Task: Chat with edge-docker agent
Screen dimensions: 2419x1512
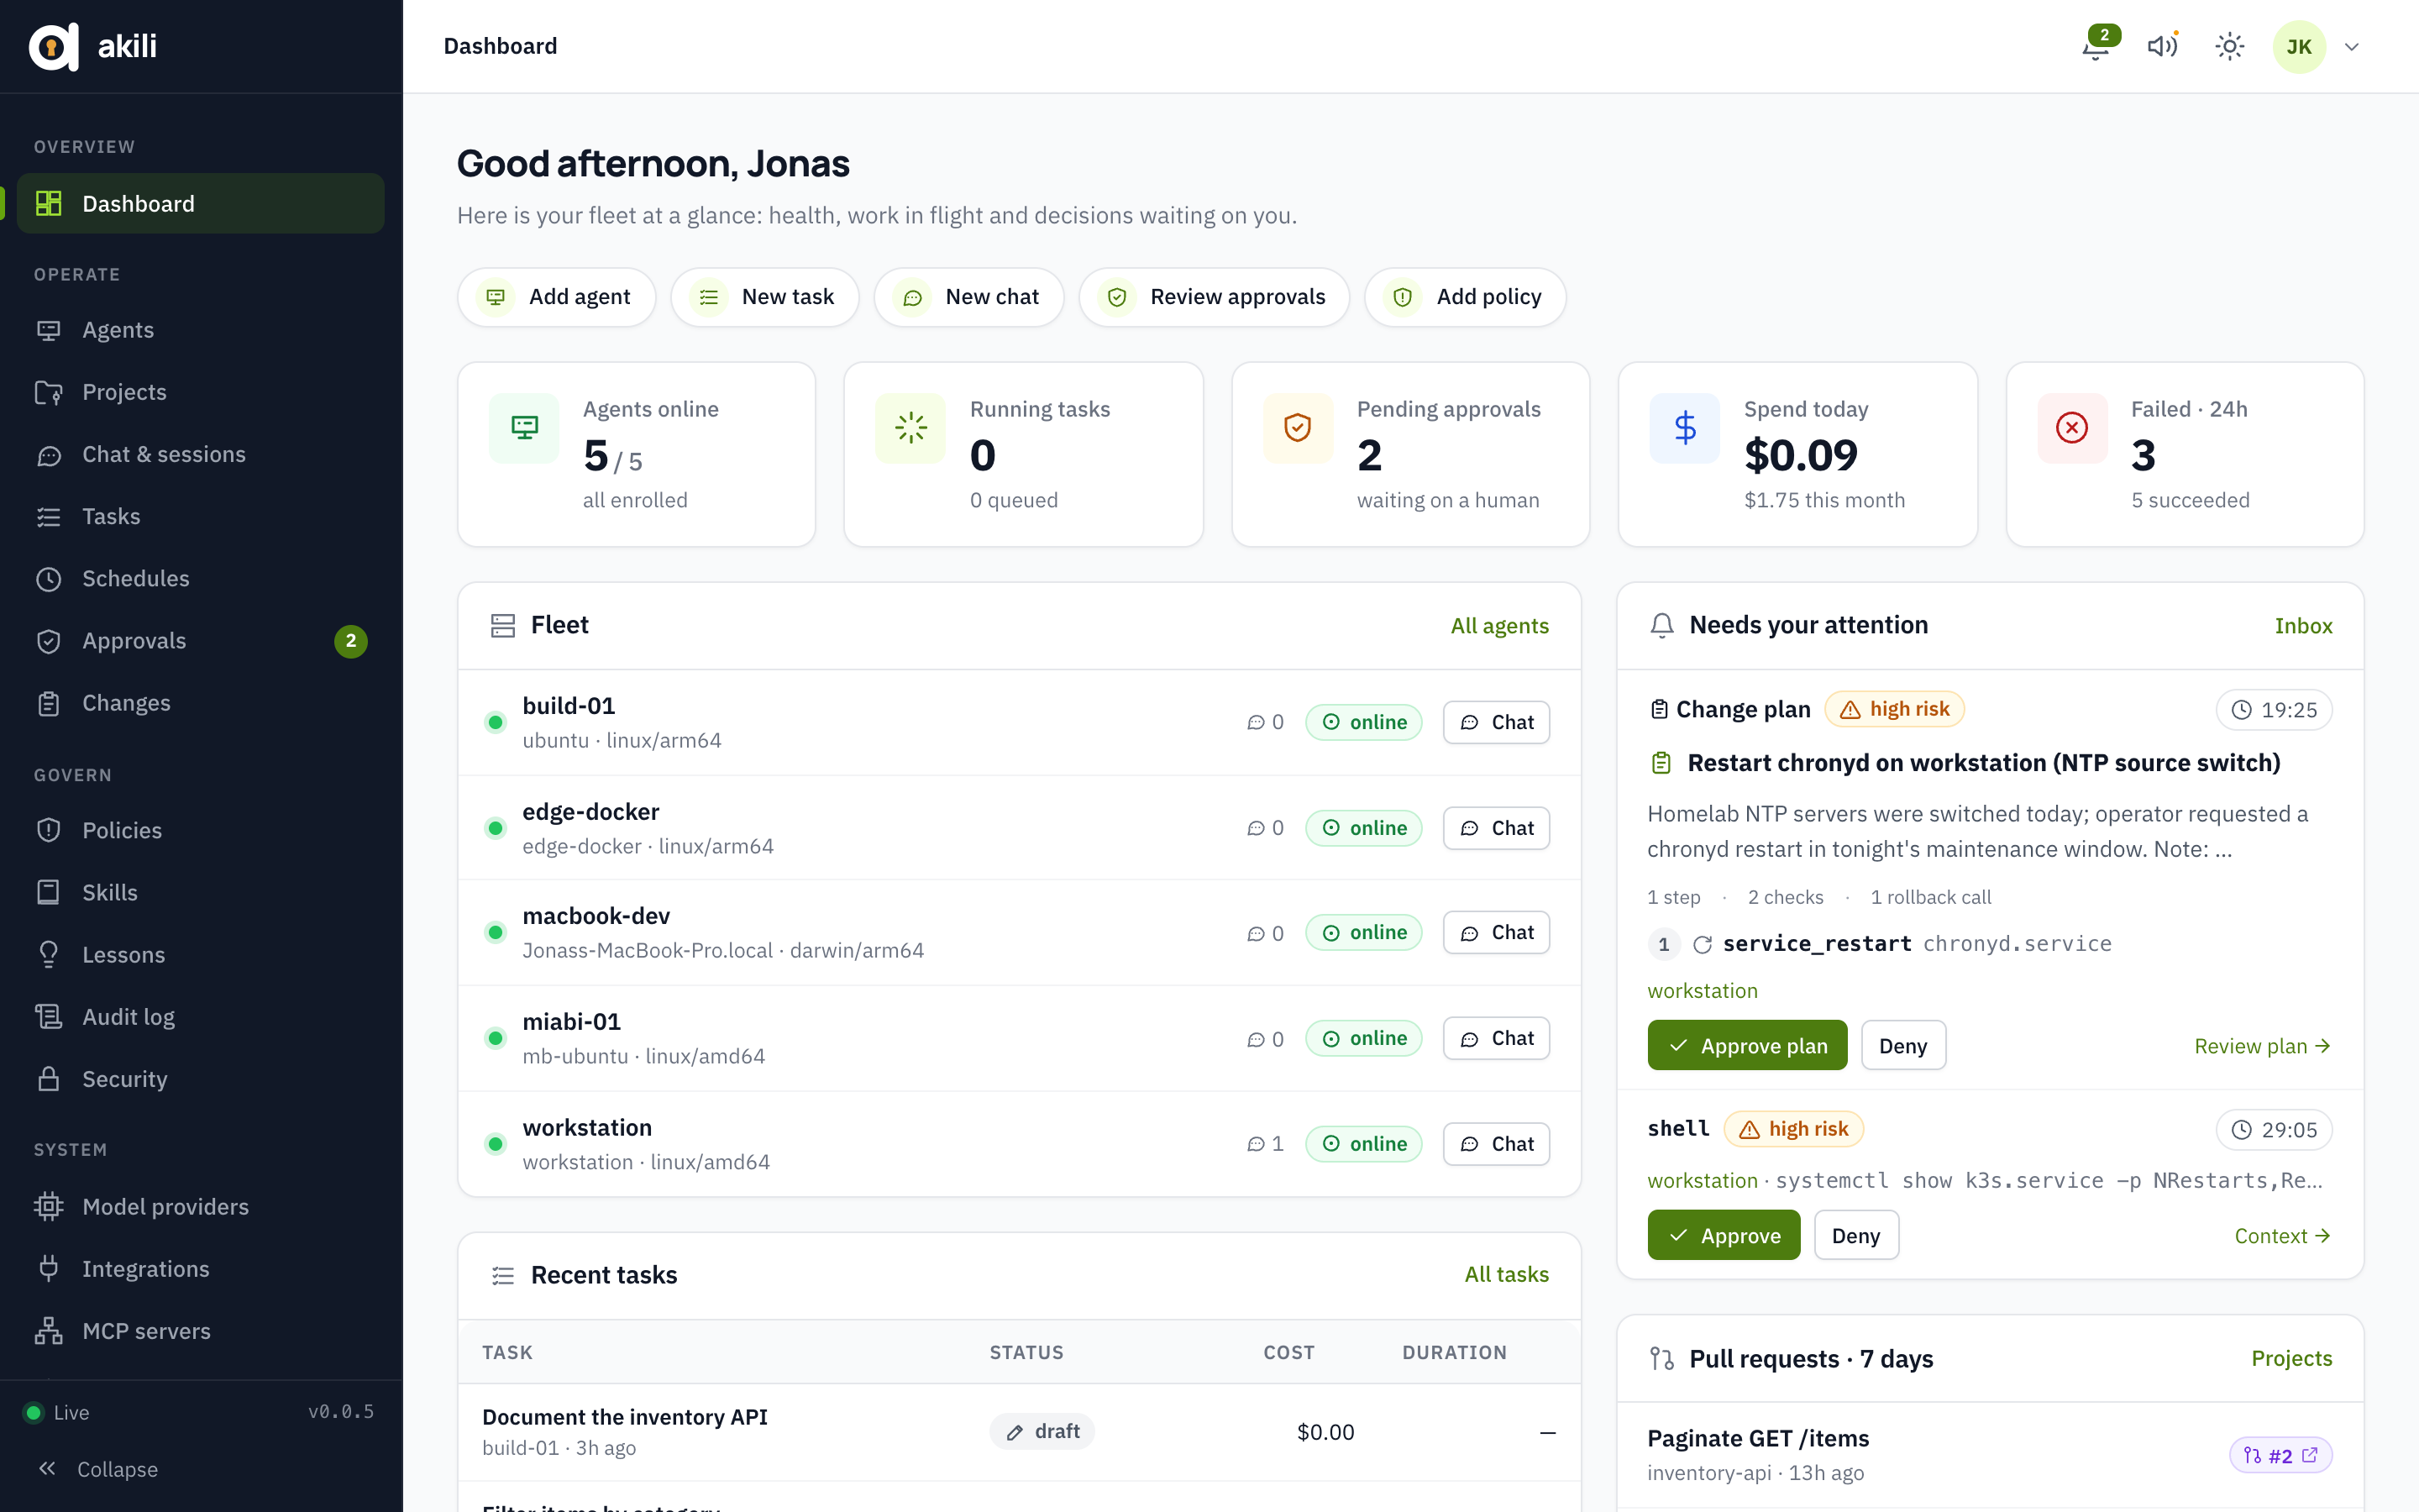Action: pyautogui.click(x=1497, y=828)
